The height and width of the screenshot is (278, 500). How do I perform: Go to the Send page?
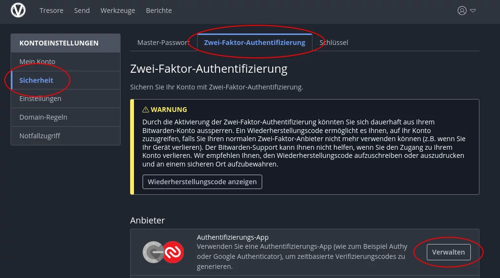pos(82,11)
